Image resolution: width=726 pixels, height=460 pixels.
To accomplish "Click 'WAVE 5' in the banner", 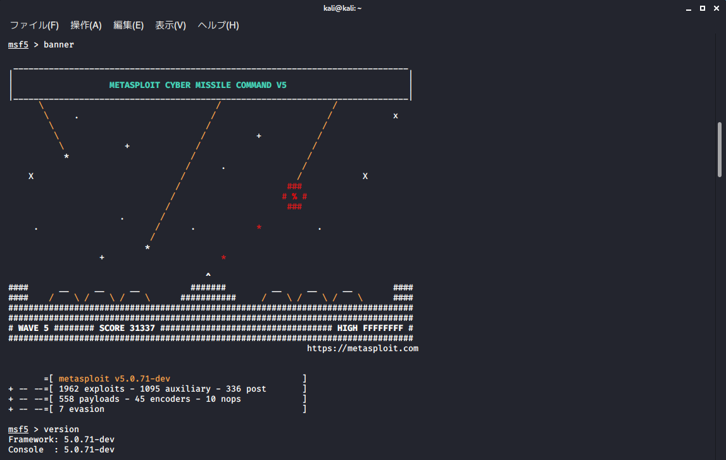I will 34,328.
